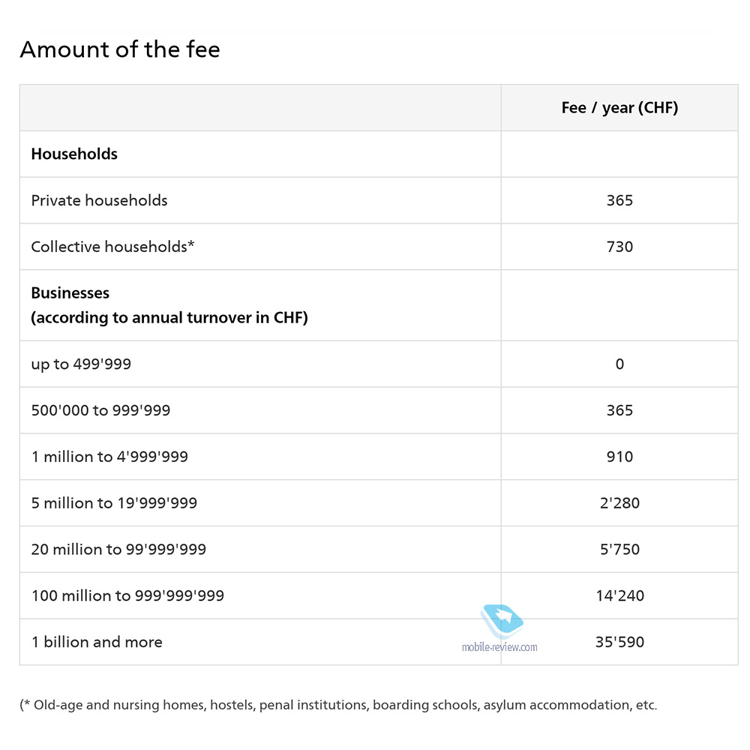Click the 'Fee / year (CHF)' column header
Viewport: 750px width, 750px height.
pos(619,107)
